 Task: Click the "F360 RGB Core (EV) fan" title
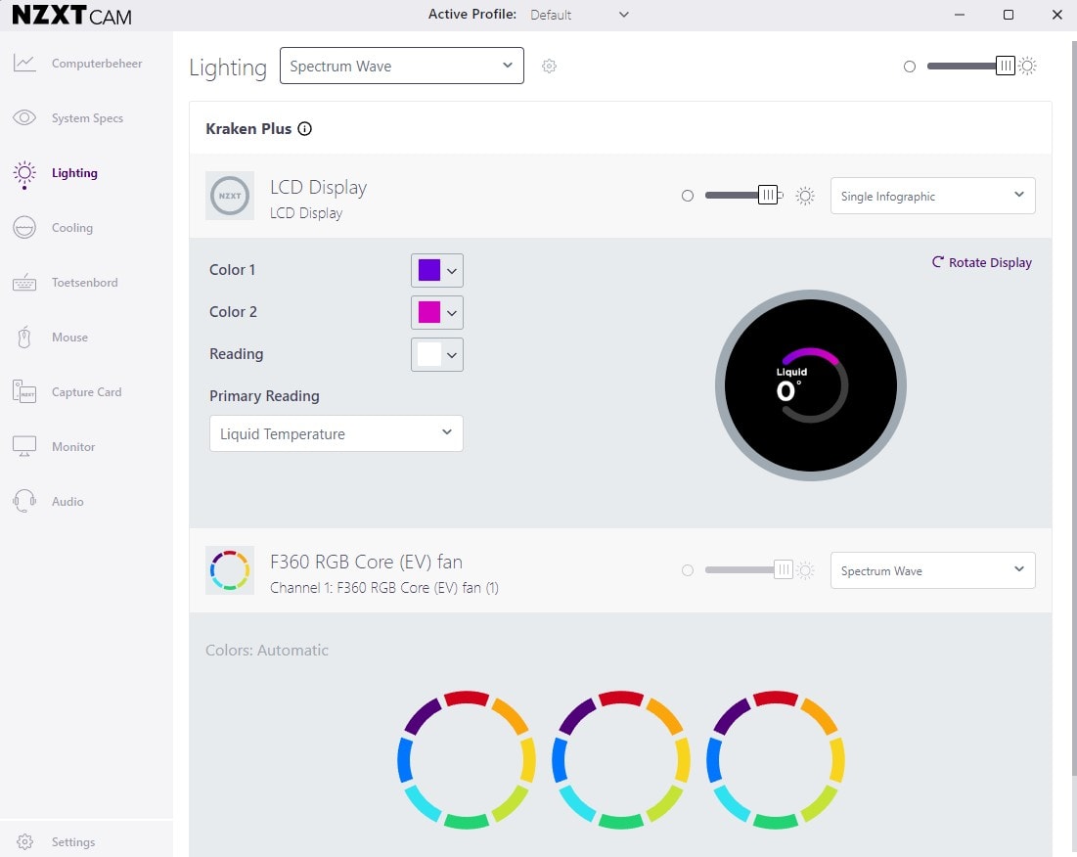(366, 562)
